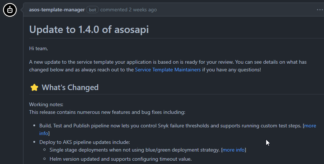Click "Deploy to AKS pipeline updates include:" bullet
Screen dimensions: 324x164
point(85,142)
